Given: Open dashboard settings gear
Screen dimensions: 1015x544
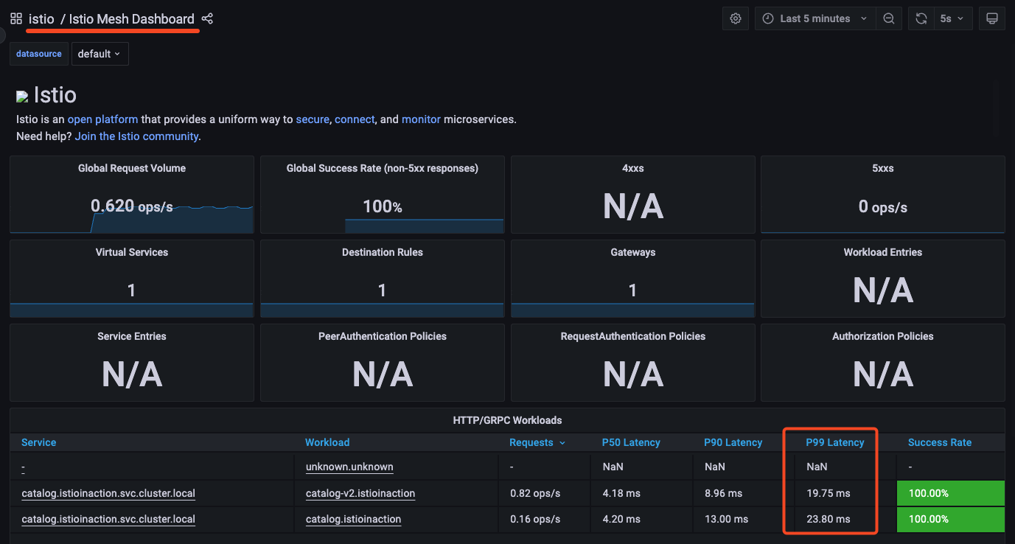Looking at the screenshot, I should 736,18.
